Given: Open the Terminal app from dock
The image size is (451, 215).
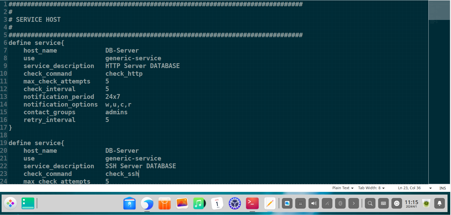Looking at the screenshot, I should coord(252,204).
